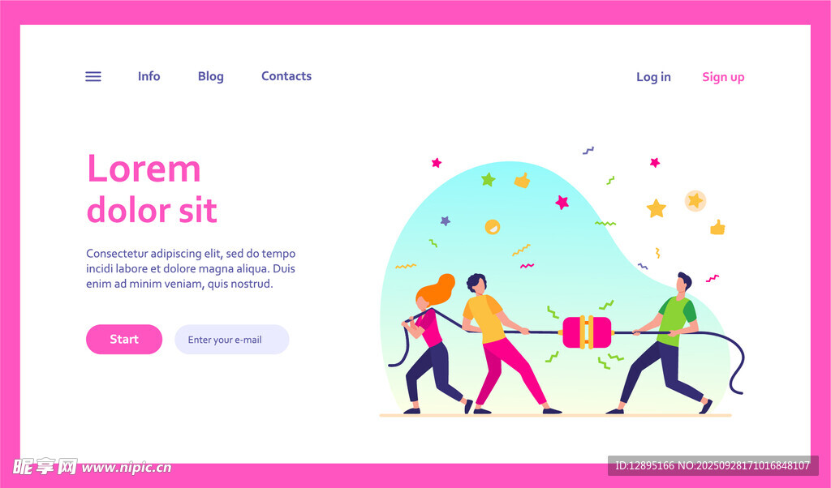Click the Consectetur adipiscing description paragraph
This screenshot has height=488, width=831.
click(x=191, y=268)
